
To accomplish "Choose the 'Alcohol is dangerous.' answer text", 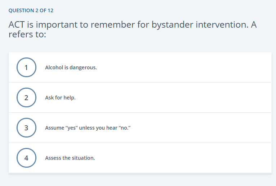I will (71, 68).
